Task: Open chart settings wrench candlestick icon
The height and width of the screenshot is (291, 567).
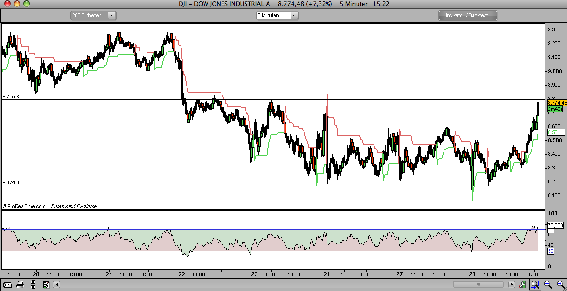Action: pos(523,285)
